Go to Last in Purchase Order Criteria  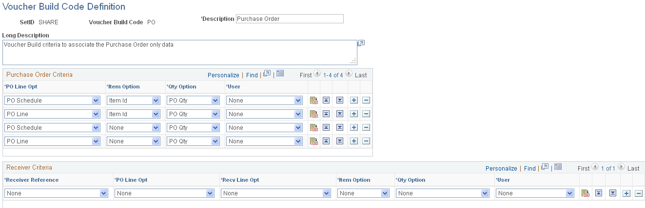click(361, 75)
